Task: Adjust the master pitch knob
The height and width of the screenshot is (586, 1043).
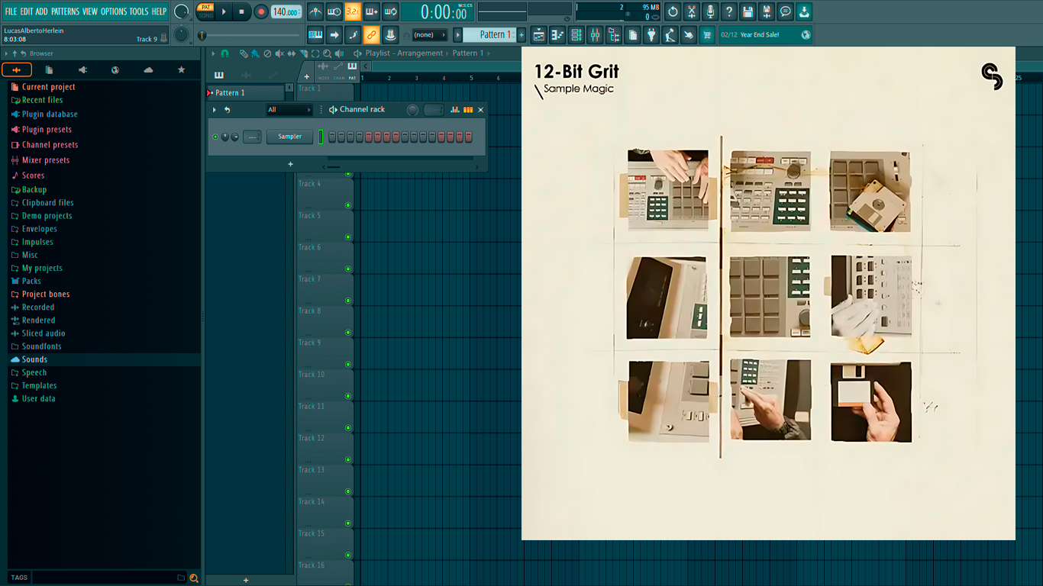Action: (182, 34)
